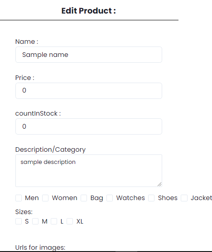This screenshot has width=212, height=252.
Task: Focus the Price input box
Action: pos(89,91)
